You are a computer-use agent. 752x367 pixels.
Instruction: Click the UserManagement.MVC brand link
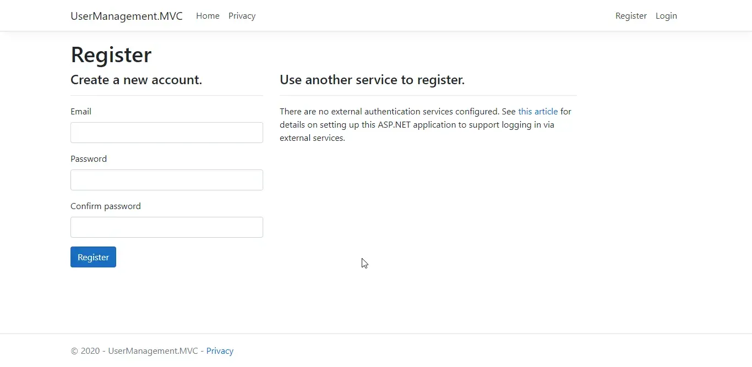(126, 16)
